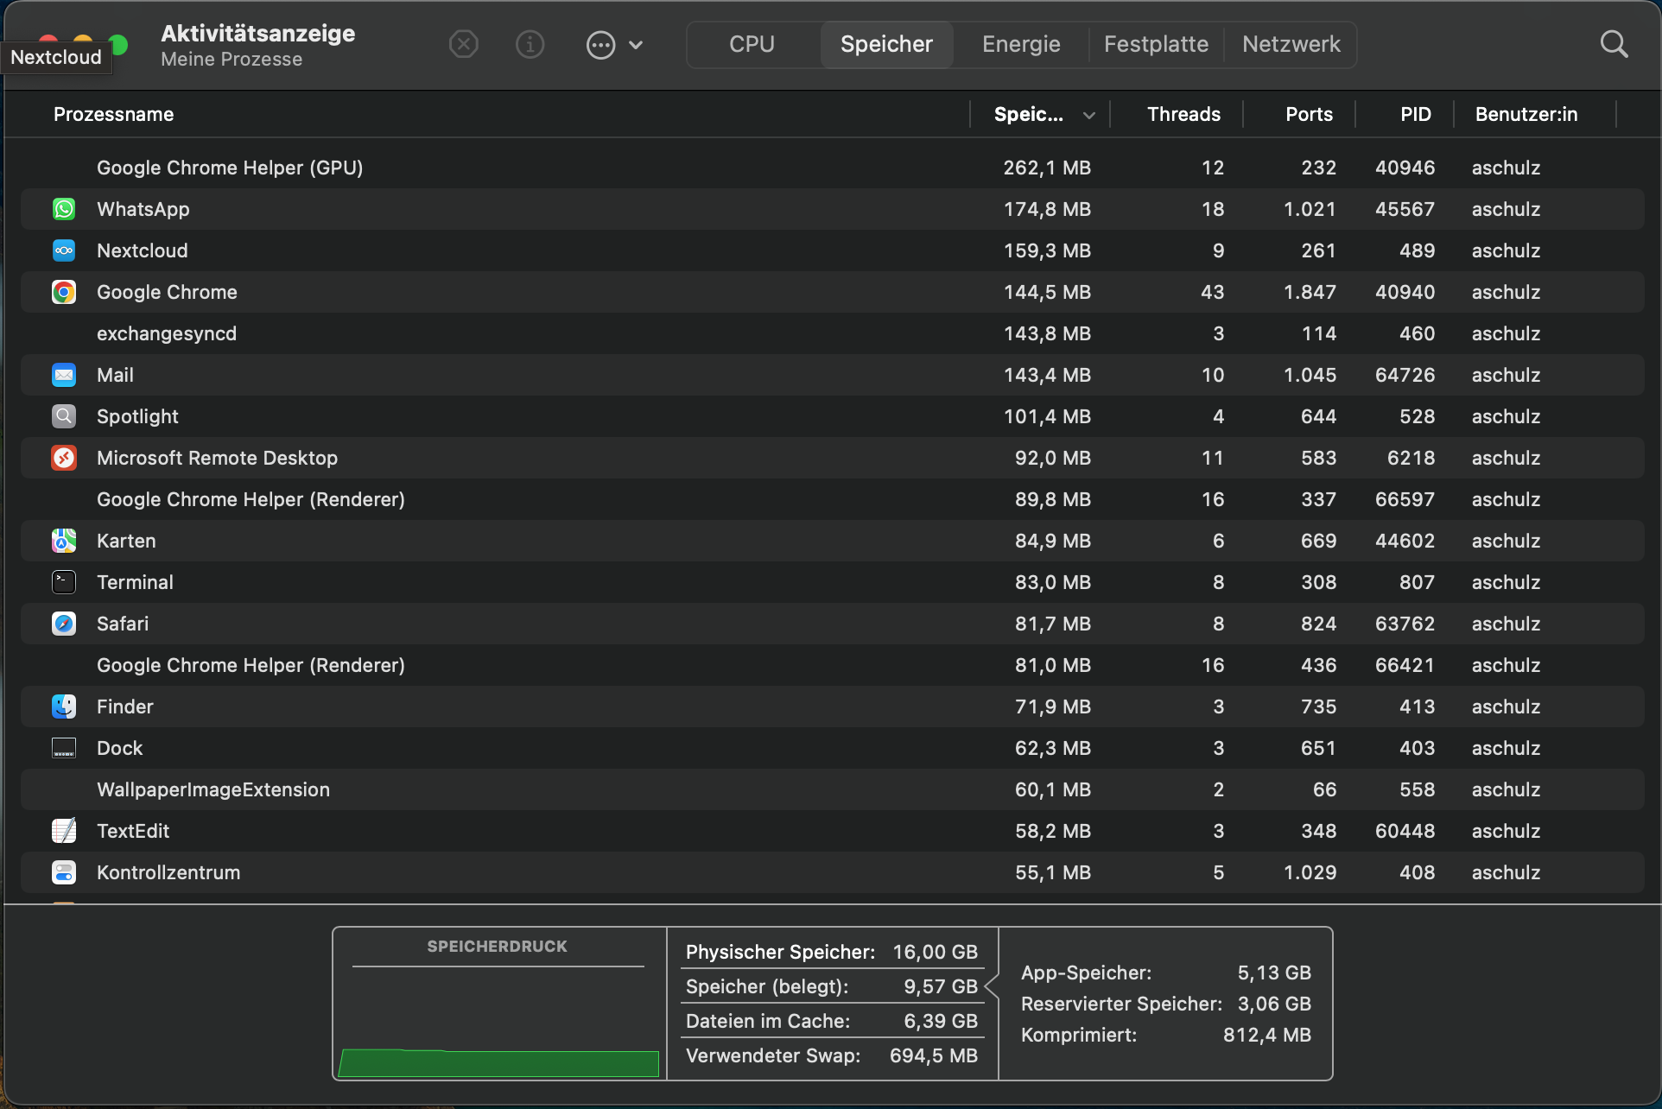Sort by Prozessname column header

tap(113, 114)
